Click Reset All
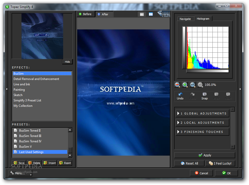Screen dimensions: 249x185 point(189,164)
